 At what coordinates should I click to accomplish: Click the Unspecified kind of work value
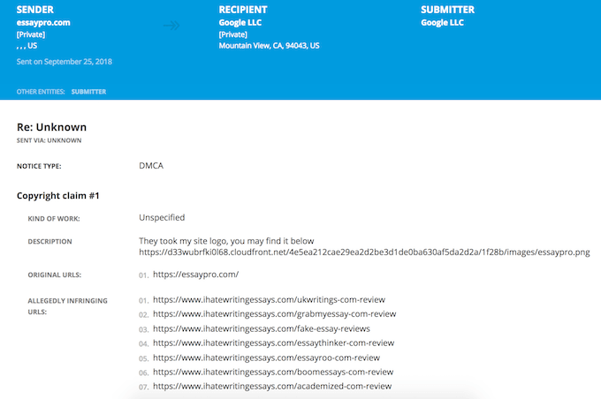point(162,217)
